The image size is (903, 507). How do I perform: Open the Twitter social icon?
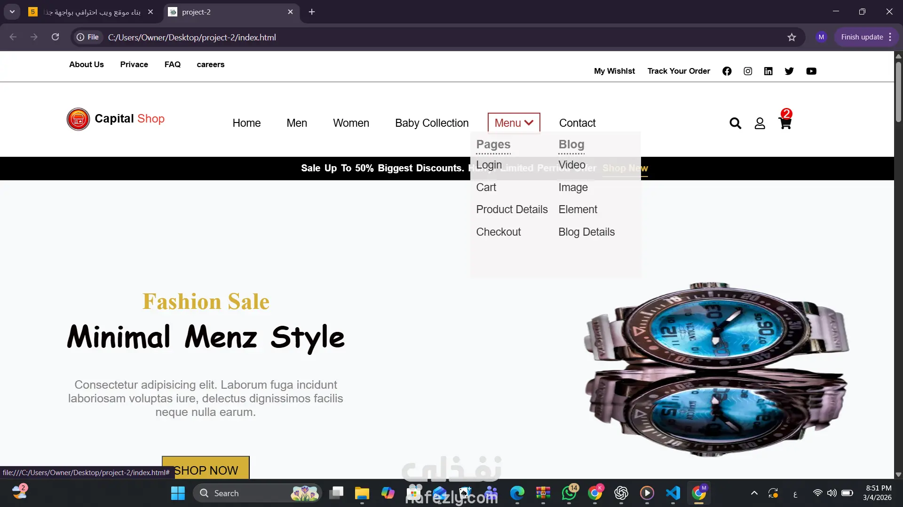point(789,71)
